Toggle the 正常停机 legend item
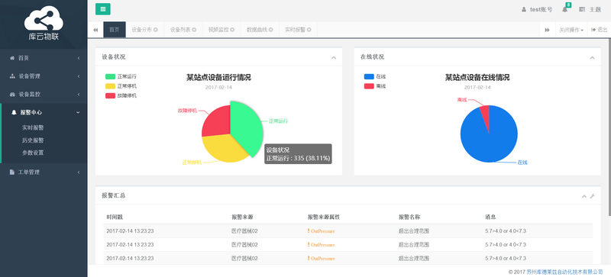 tap(121, 85)
